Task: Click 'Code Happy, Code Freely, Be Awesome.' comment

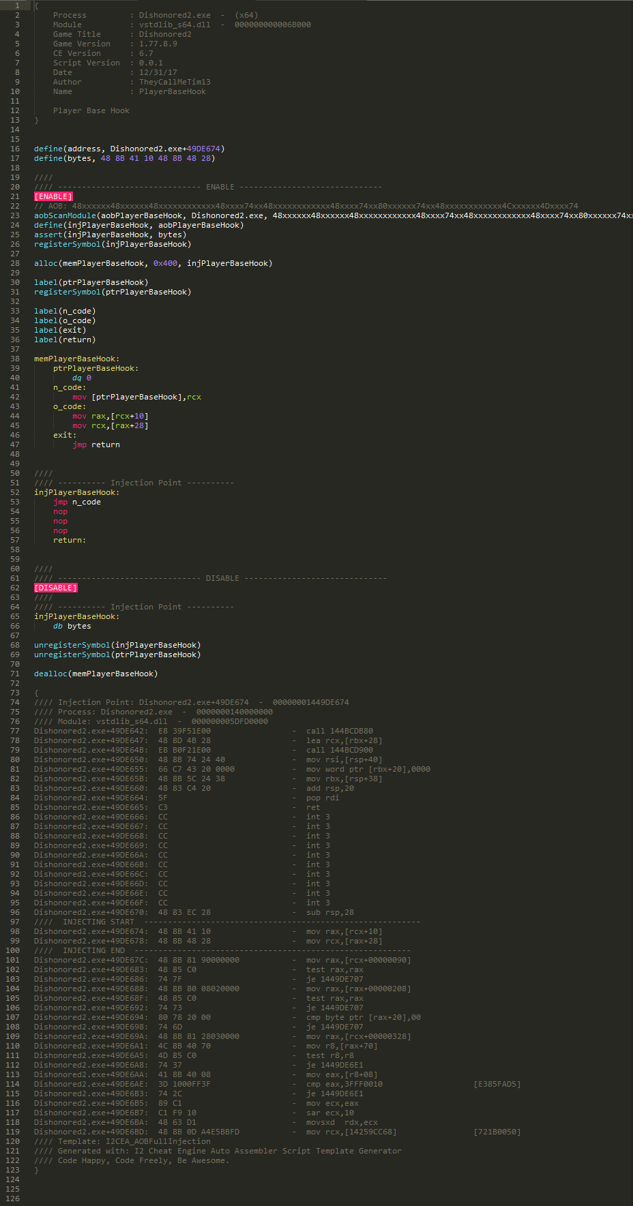Action: pos(144,1160)
